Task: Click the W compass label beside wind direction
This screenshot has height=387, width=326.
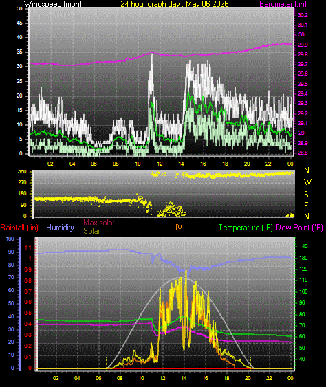Action: tap(307, 182)
